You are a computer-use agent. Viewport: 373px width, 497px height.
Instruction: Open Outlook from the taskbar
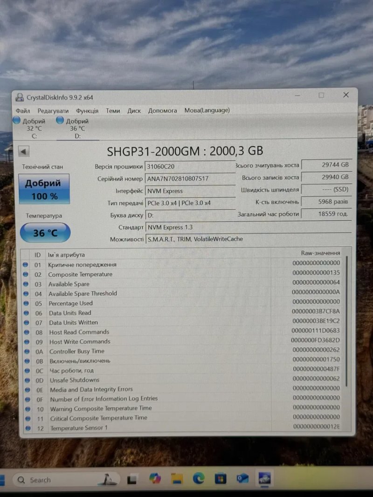[242, 478]
